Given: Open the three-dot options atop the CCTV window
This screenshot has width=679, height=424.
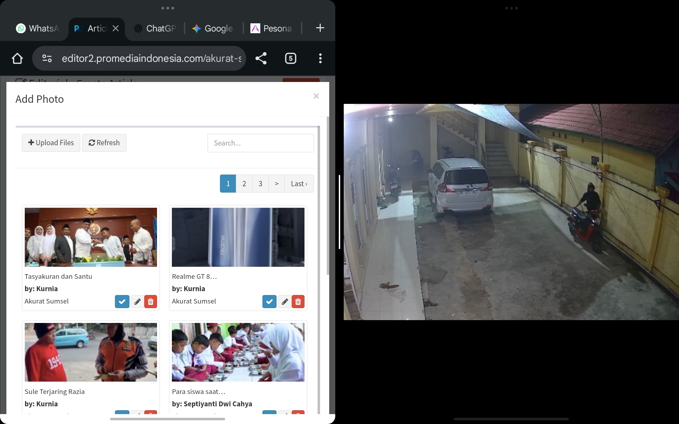Looking at the screenshot, I should [x=512, y=8].
